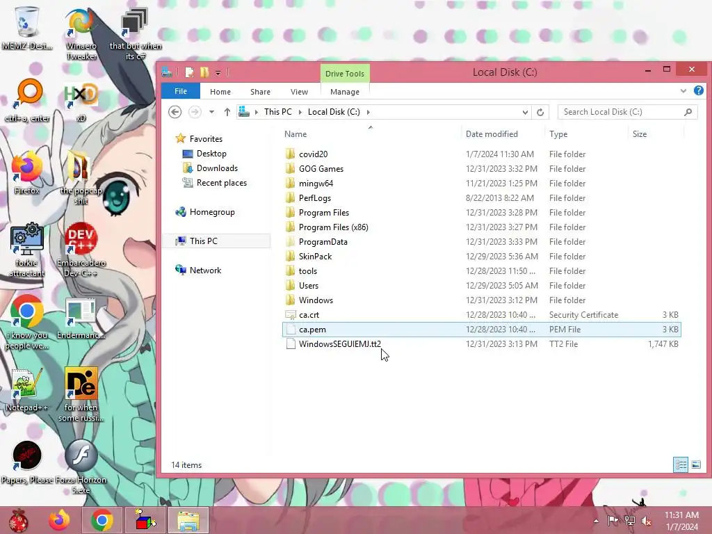This screenshot has height=534, width=712.
Task: Select the GOG Games folder
Action: coord(481,168)
